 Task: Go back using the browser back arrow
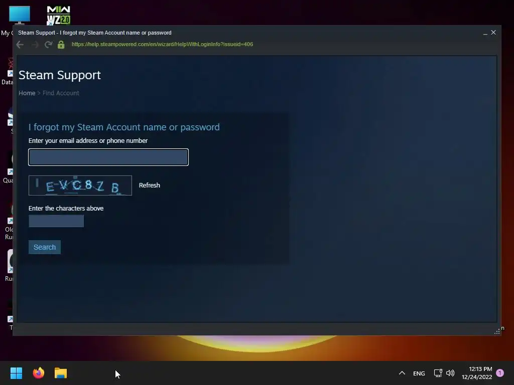(x=20, y=45)
